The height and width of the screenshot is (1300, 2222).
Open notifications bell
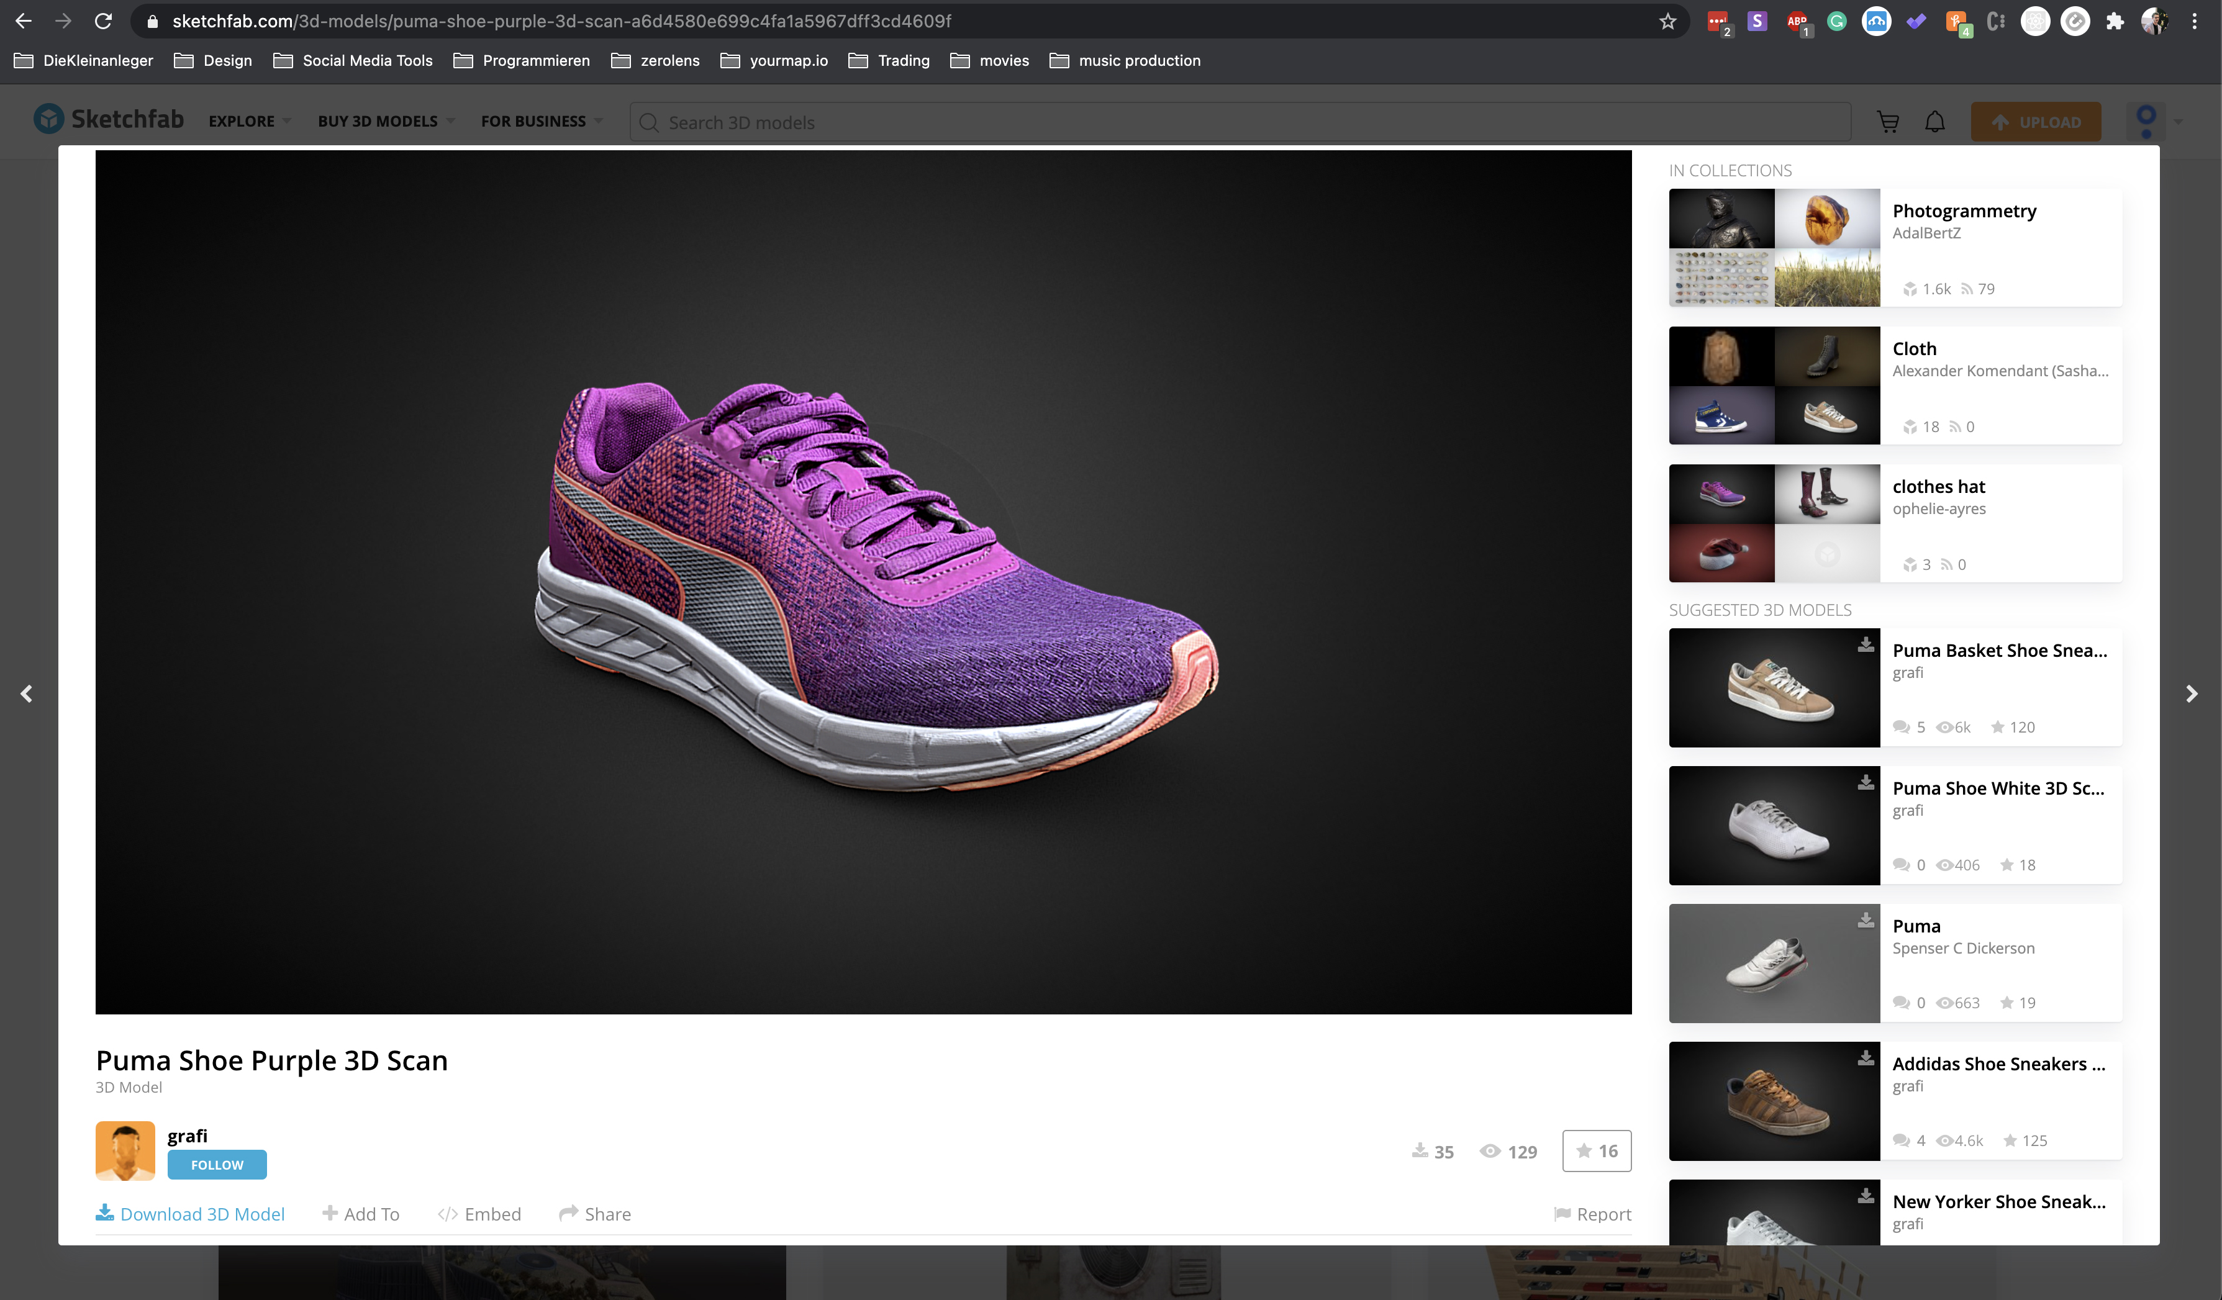(1934, 122)
